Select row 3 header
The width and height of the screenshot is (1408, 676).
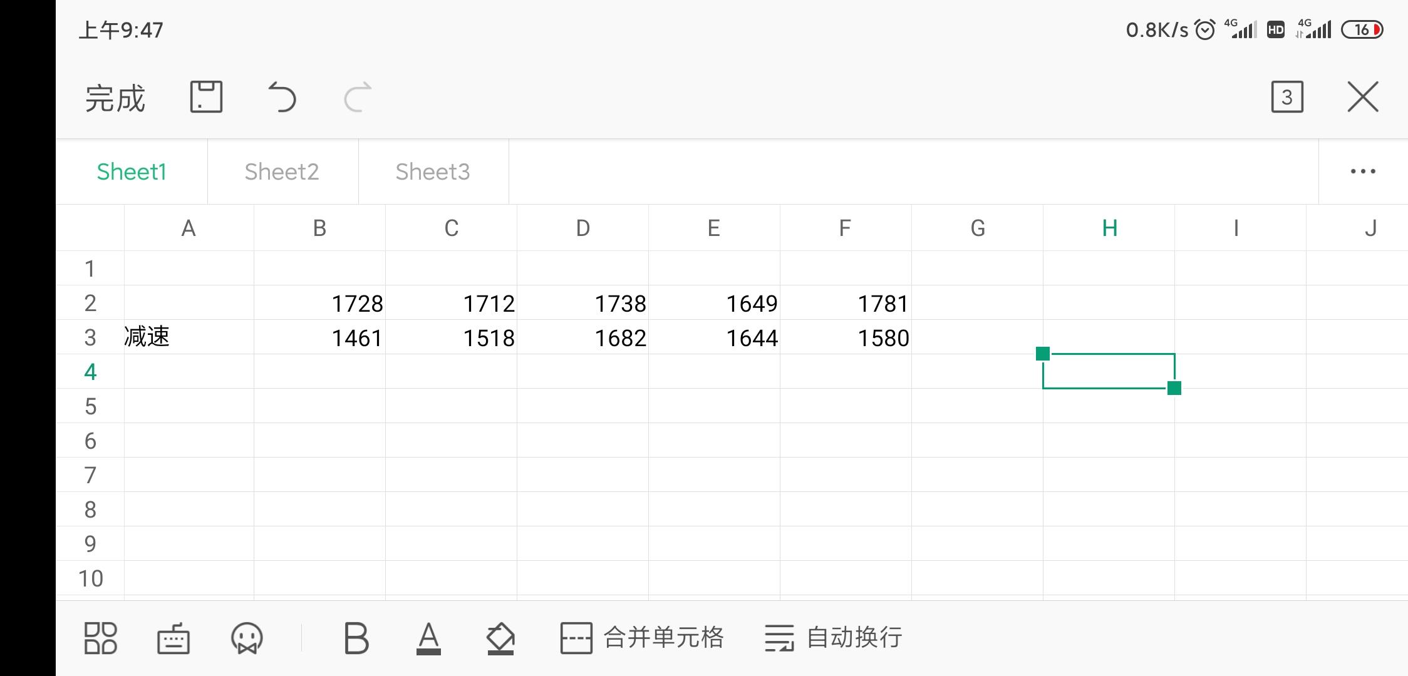(90, 337)
